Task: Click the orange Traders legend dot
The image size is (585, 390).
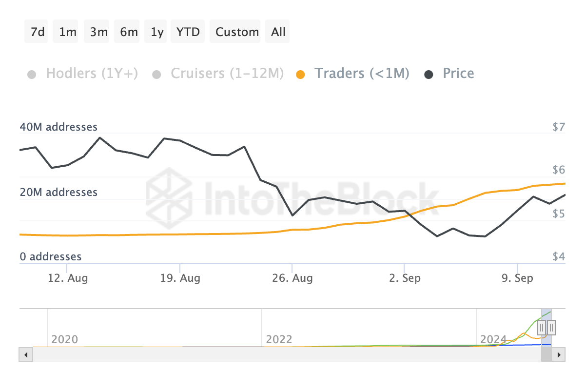Action: tap(301, 75)
